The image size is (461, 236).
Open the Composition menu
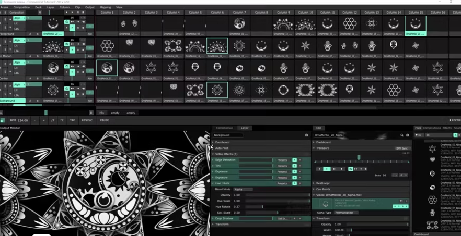tap(21, 7)
